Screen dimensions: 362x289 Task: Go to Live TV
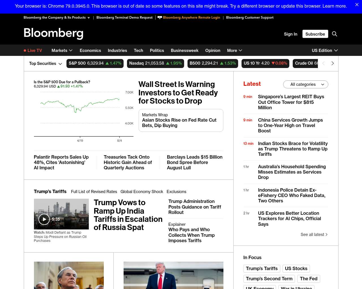coord(33,51)
